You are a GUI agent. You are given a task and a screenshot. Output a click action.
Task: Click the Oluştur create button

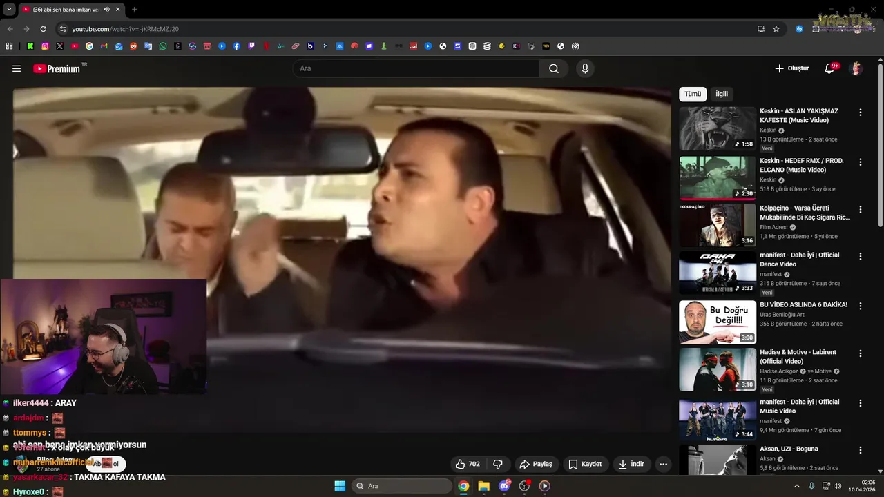pos(791,68)
